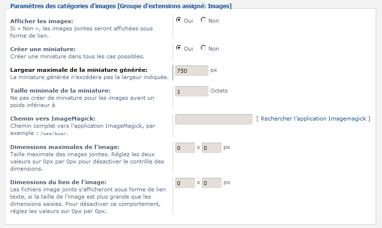
Task: Click the miniature max width field showing 750
Action: [191, 71]
